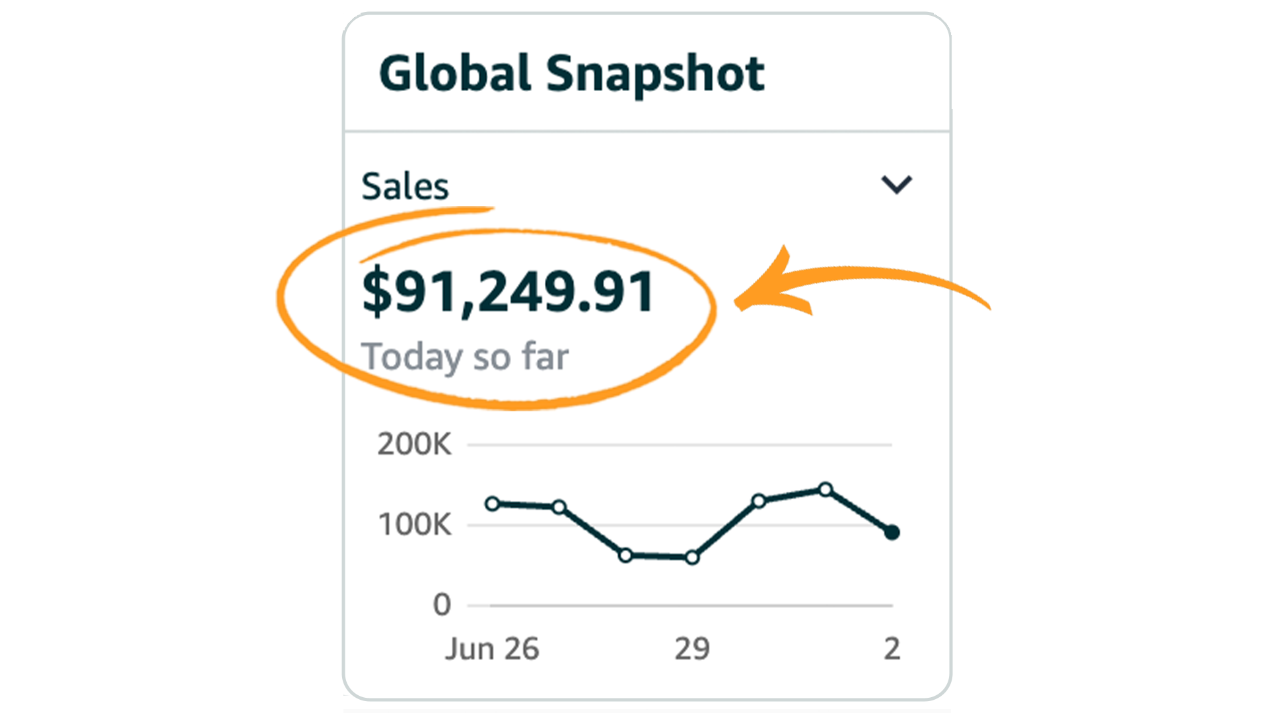Image resolution: width=1268 pixels, height=713 pixels.
Task: Click the circled $91,249.91 sales figure
Action: pos(507,289)
